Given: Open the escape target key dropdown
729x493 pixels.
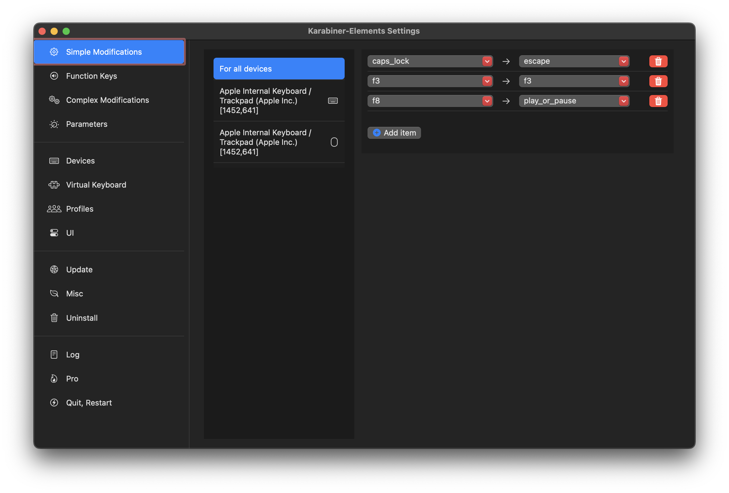Looking at the screenshot, I should coord(623,61).
